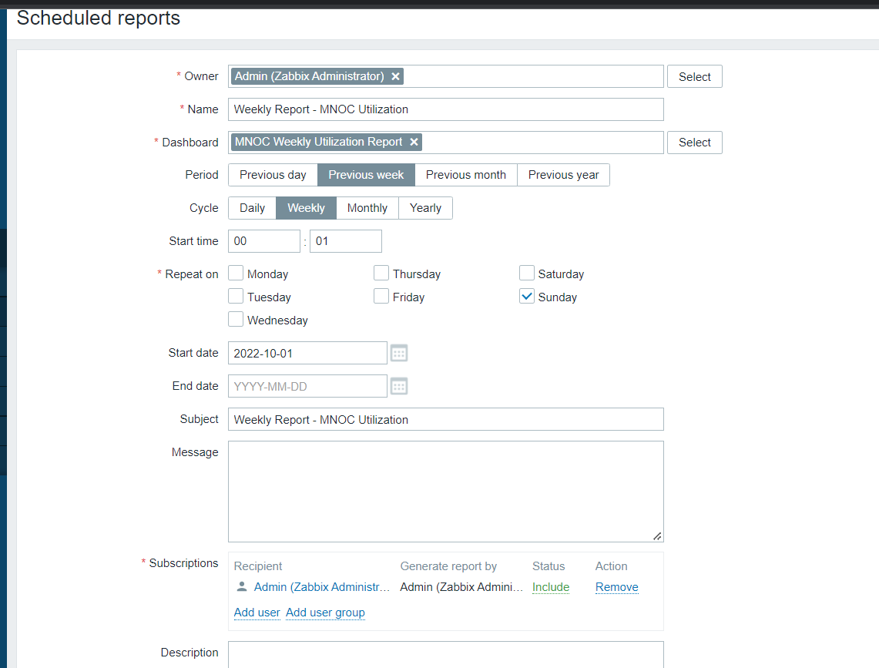Focus the Start time hours field

point(264,241)
